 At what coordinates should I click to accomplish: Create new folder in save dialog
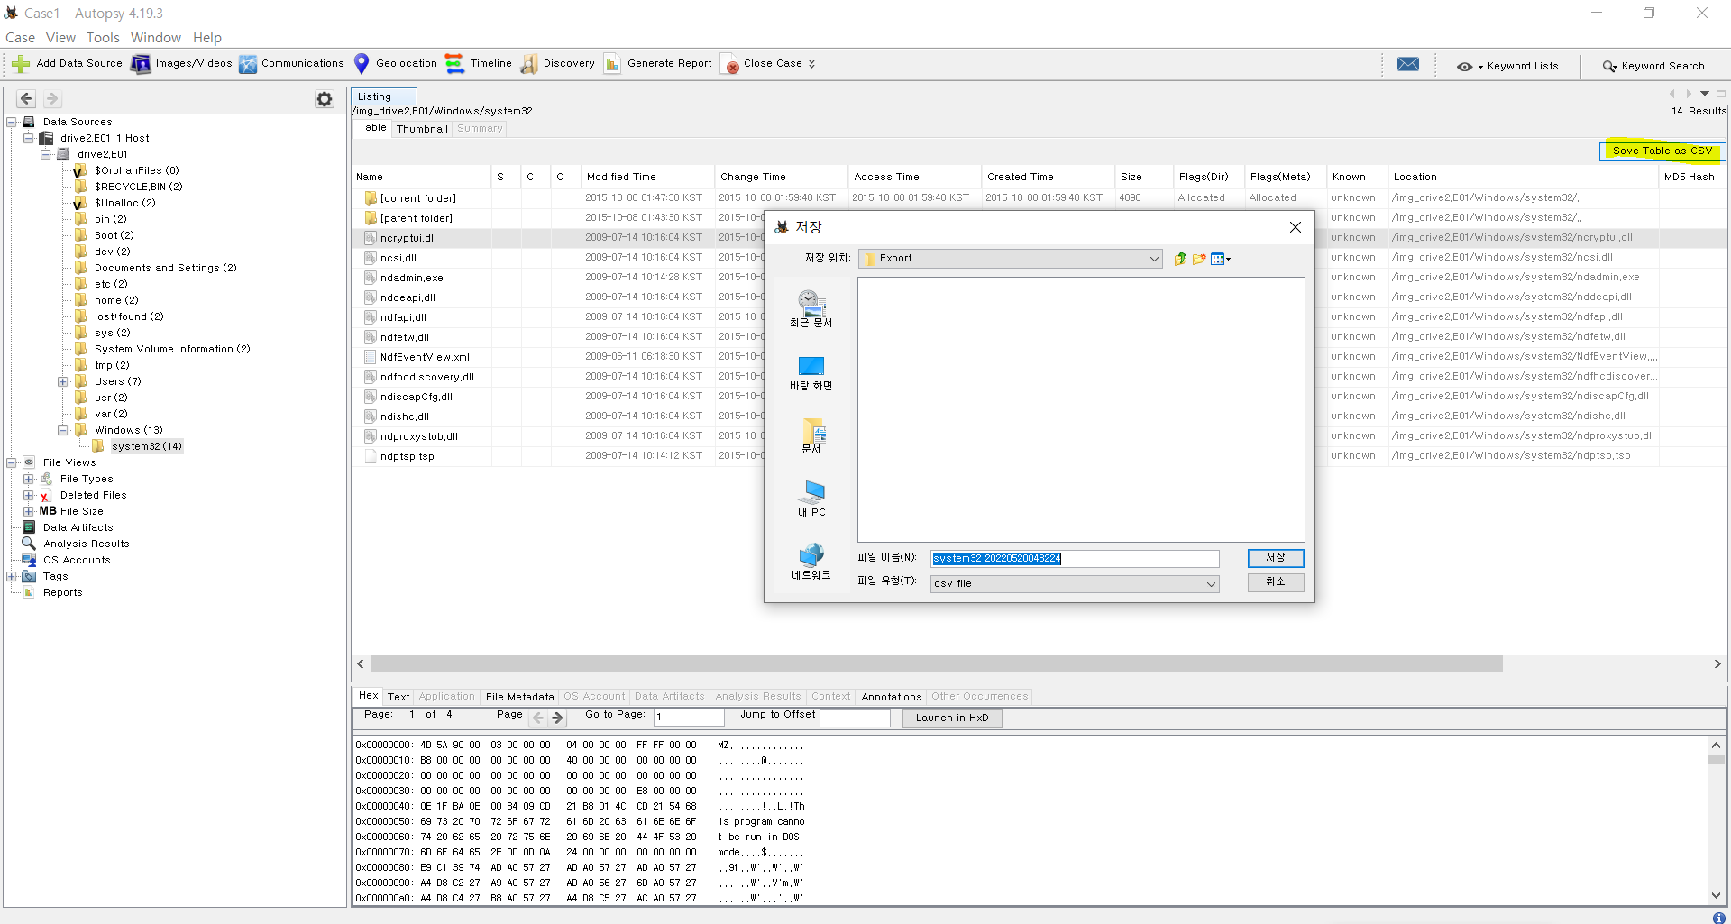[1199, 259]
